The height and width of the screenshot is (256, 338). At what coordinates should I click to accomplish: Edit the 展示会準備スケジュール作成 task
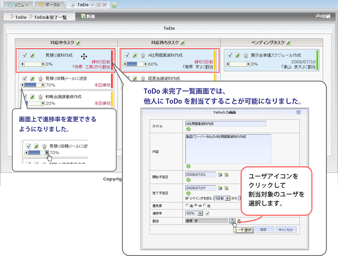[x=238, y=55]
